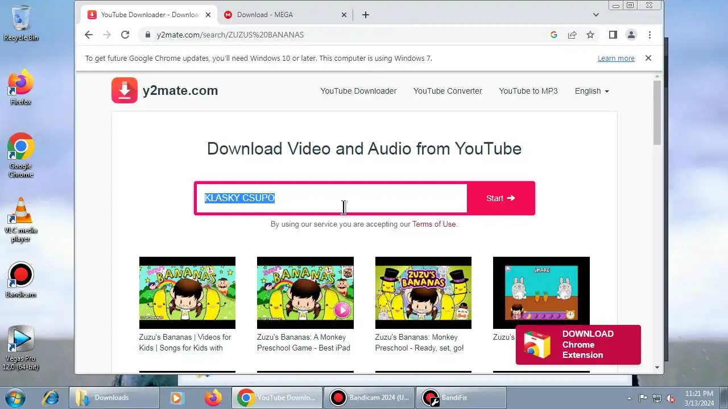The width and height of the screenshot is (728, 409).
Task: Go back with the browser back arrow
Action: pos(89,35)
